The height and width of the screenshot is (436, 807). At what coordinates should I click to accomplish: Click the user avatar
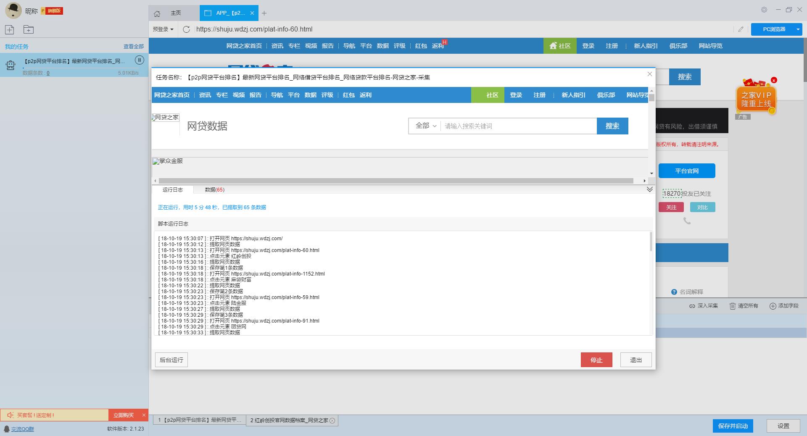point(13,11)
